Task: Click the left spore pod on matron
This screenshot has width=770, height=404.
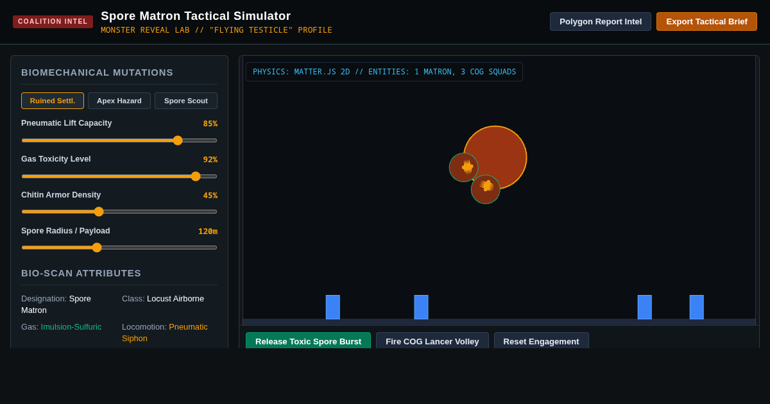Action: tap(463, 167)
